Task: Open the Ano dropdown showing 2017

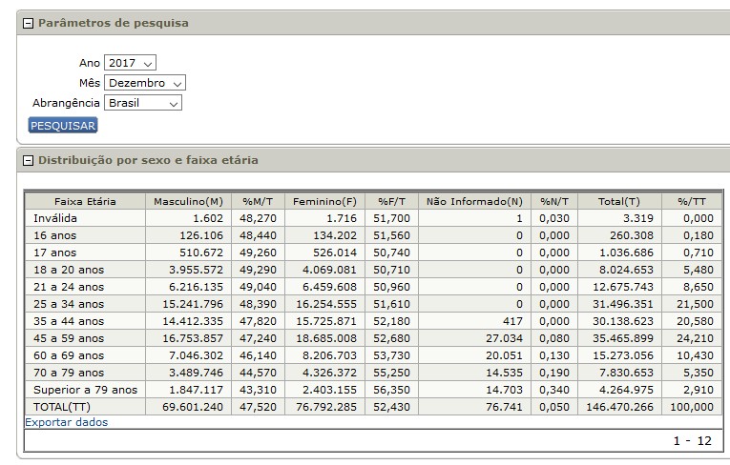Action: [130, 63]
